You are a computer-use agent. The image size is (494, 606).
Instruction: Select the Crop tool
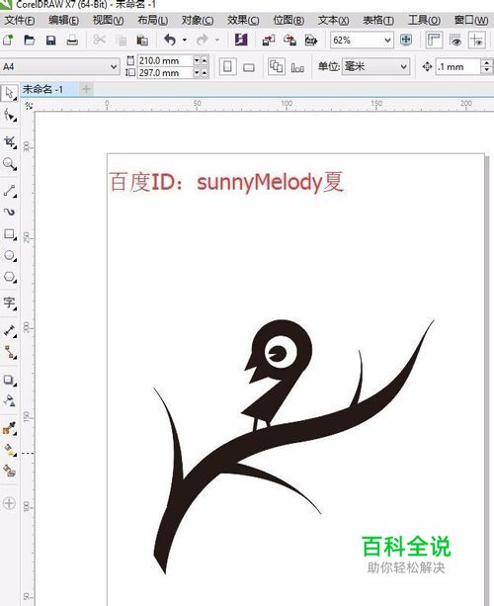point(9,141)
